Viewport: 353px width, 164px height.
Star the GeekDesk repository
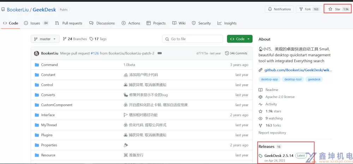[x=339, y=9]
